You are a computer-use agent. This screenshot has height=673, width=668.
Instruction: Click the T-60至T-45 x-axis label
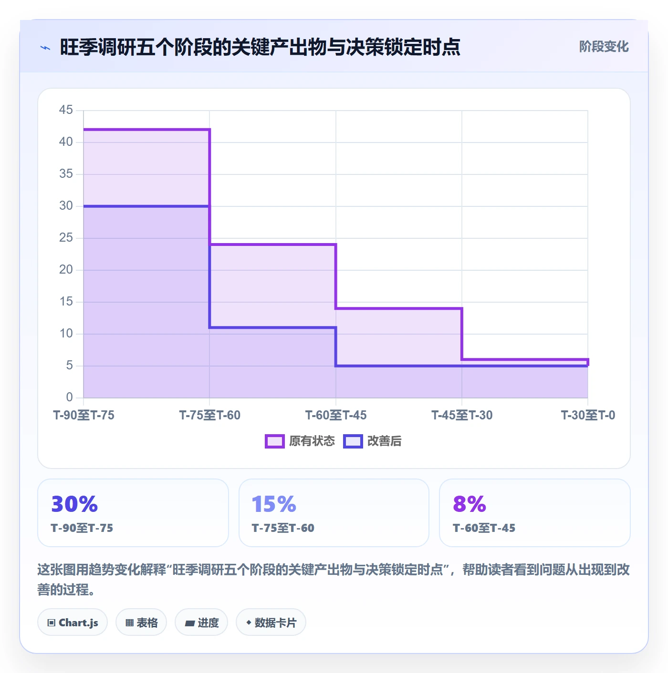pyautogui.click(x=336, y=415)
